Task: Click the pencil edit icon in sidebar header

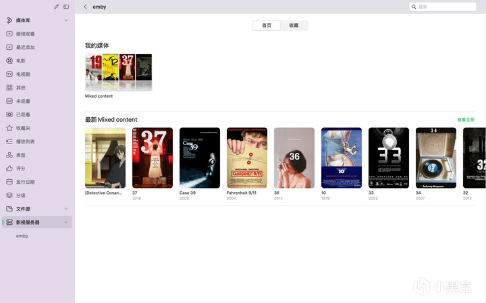Action: [56, 7]
